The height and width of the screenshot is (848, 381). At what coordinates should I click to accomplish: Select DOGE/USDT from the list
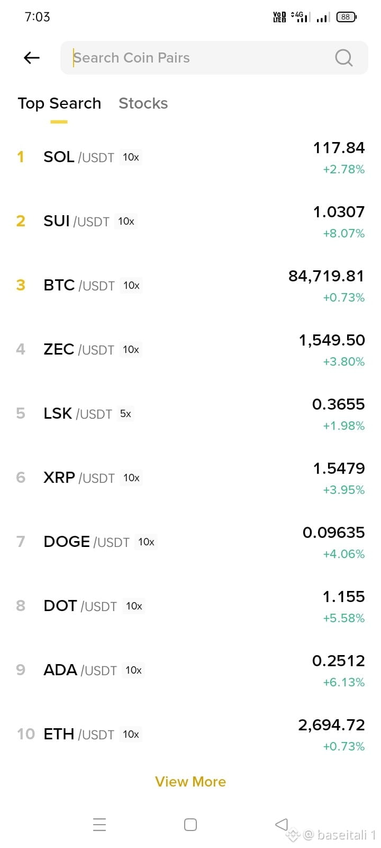(x=190, y=543)
